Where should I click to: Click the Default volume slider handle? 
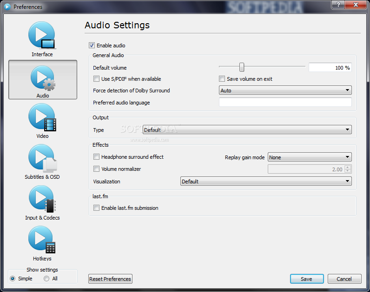(x=242, y=67)
